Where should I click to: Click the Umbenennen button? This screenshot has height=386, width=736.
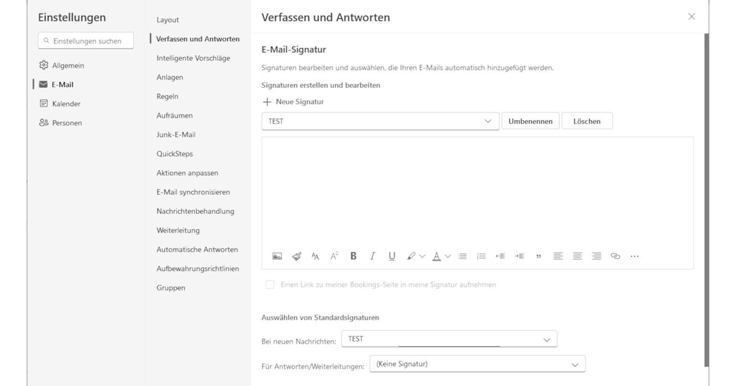tap(530, 121)
